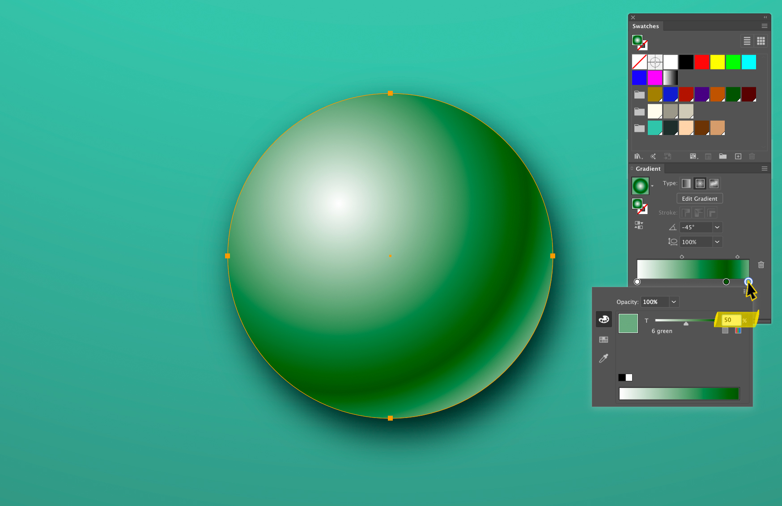Delete the selected gradient stop

pyautogui.click(x=761, y=265)
